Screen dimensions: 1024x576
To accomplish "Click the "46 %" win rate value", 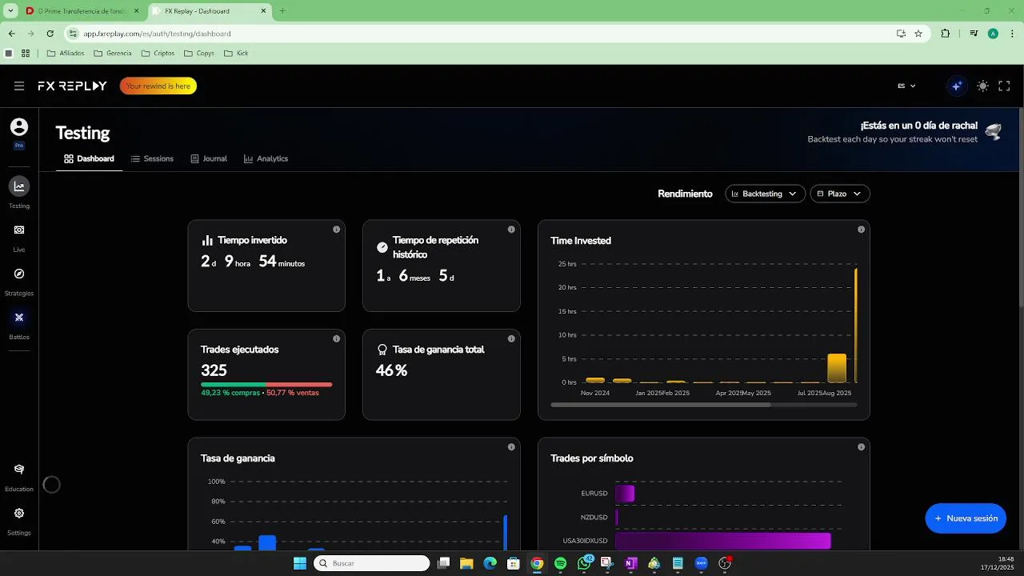I will coord(391,370).
